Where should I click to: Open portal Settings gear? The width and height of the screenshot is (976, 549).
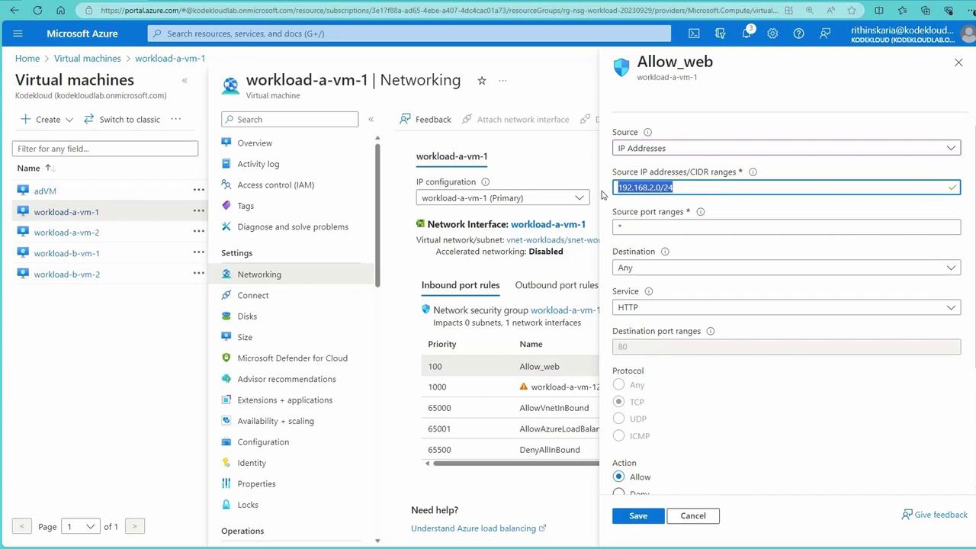point(772,34)
